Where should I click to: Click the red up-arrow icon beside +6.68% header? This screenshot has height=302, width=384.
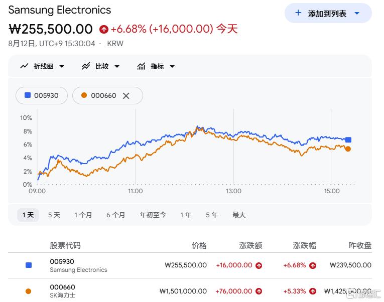coord(104,30)
